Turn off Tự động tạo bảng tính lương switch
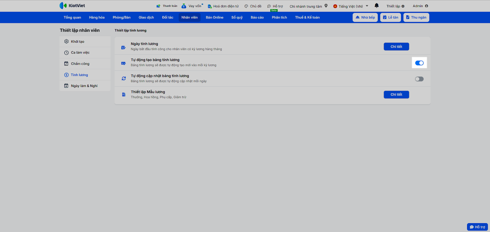 [x=419, y=63]
